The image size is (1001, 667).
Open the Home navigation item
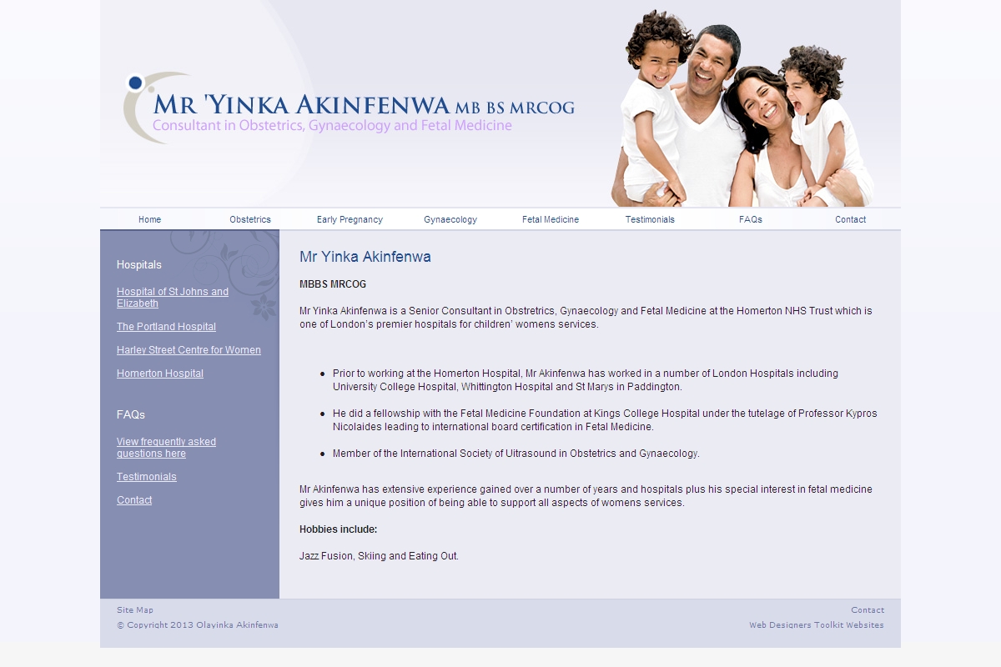coord(149,219)
